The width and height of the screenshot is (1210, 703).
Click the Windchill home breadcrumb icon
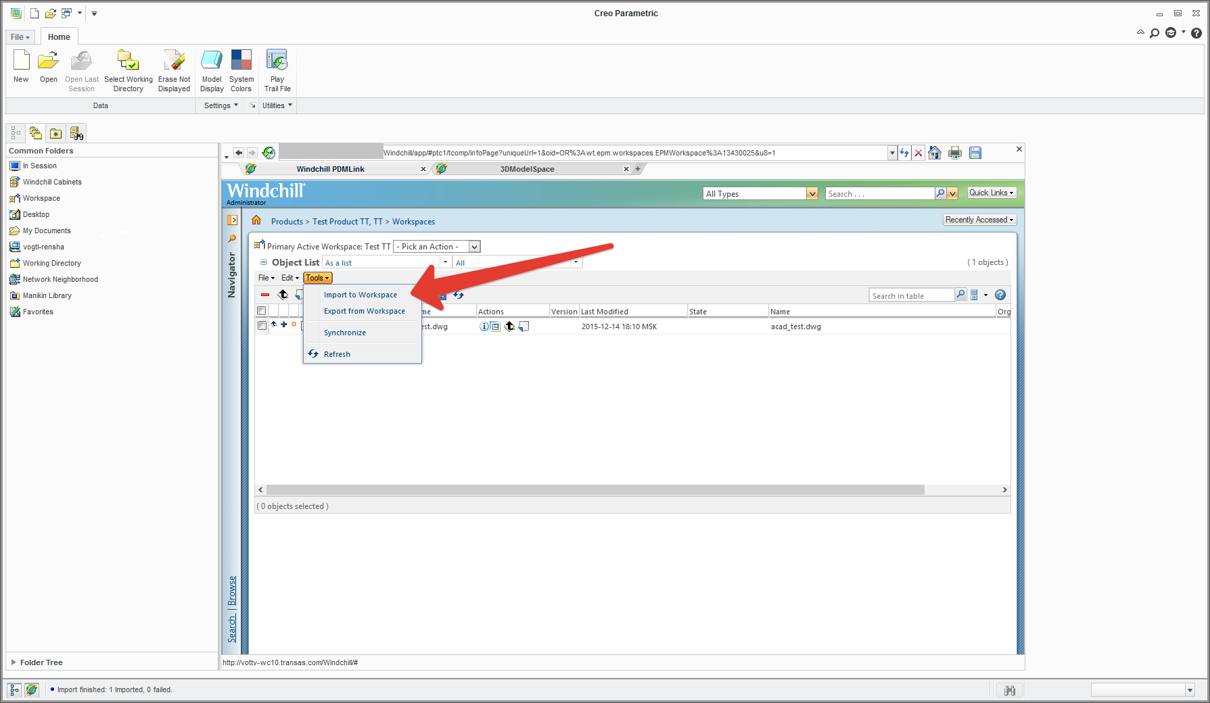(256, 220)
